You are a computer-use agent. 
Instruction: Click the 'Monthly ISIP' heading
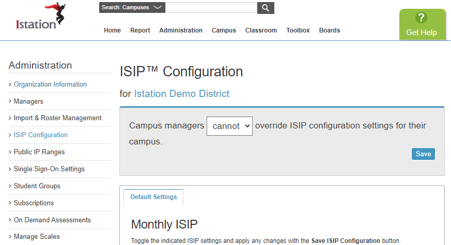click(x=164, y=224)
